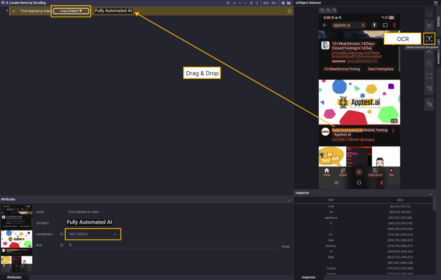Collapse step row with the circled minus icon

[289, 11]
